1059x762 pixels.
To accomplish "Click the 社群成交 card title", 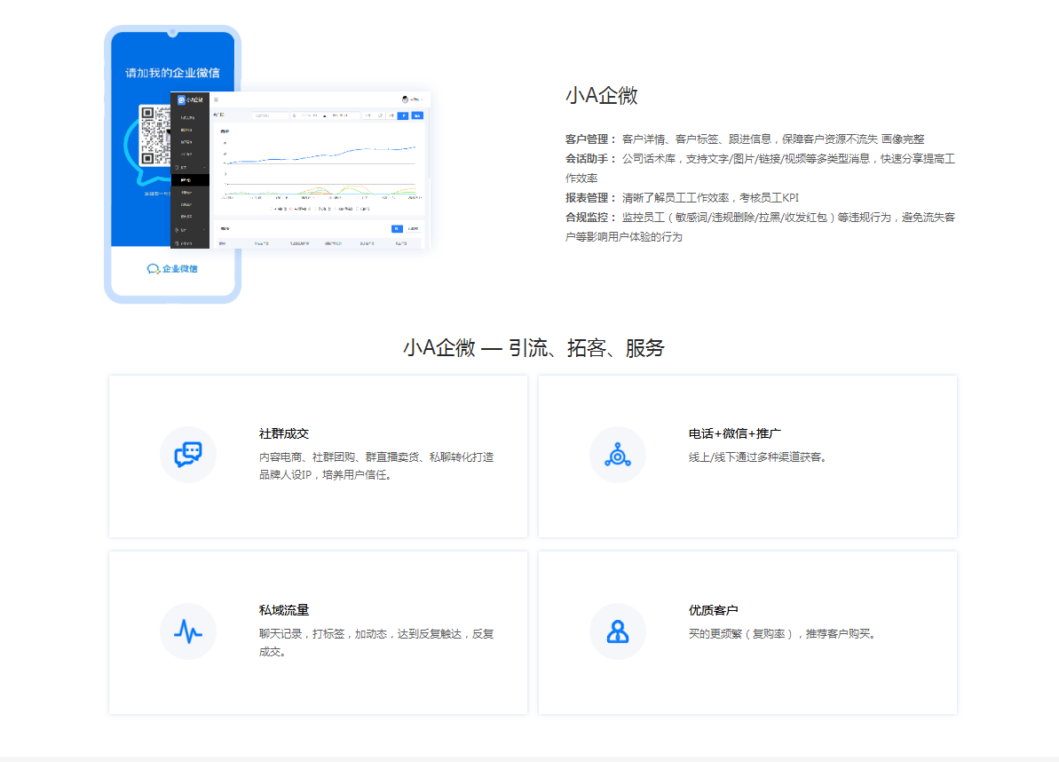I will coord(284,434).
